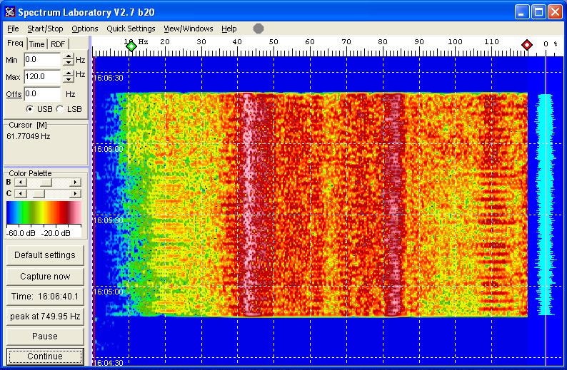
Task: Click the Pause button
Action: point(45,336)
